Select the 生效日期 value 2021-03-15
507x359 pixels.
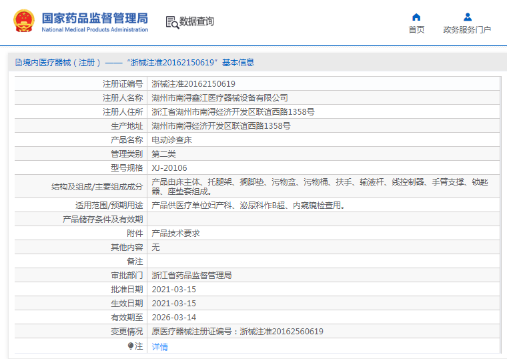pos(174,304)
